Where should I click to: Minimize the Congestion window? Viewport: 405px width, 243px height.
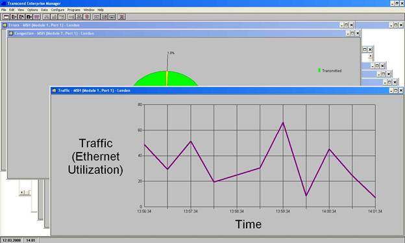click(x=348, y=33)
